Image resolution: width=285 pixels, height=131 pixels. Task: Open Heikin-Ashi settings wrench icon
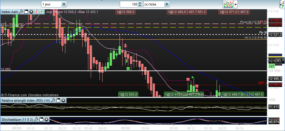click(x=21, y=12)
